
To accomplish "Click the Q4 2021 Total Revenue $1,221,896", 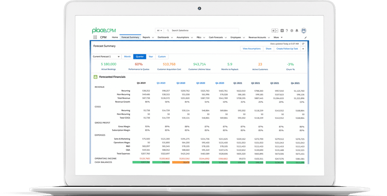I will coord(299,98).
